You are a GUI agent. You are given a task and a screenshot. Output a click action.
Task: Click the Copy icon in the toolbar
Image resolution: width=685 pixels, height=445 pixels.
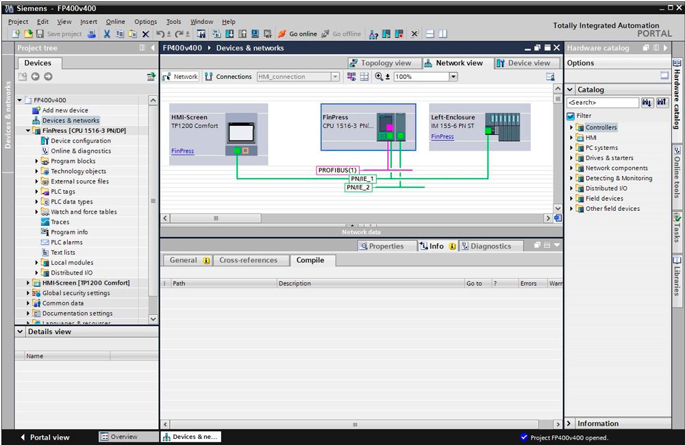120,34
